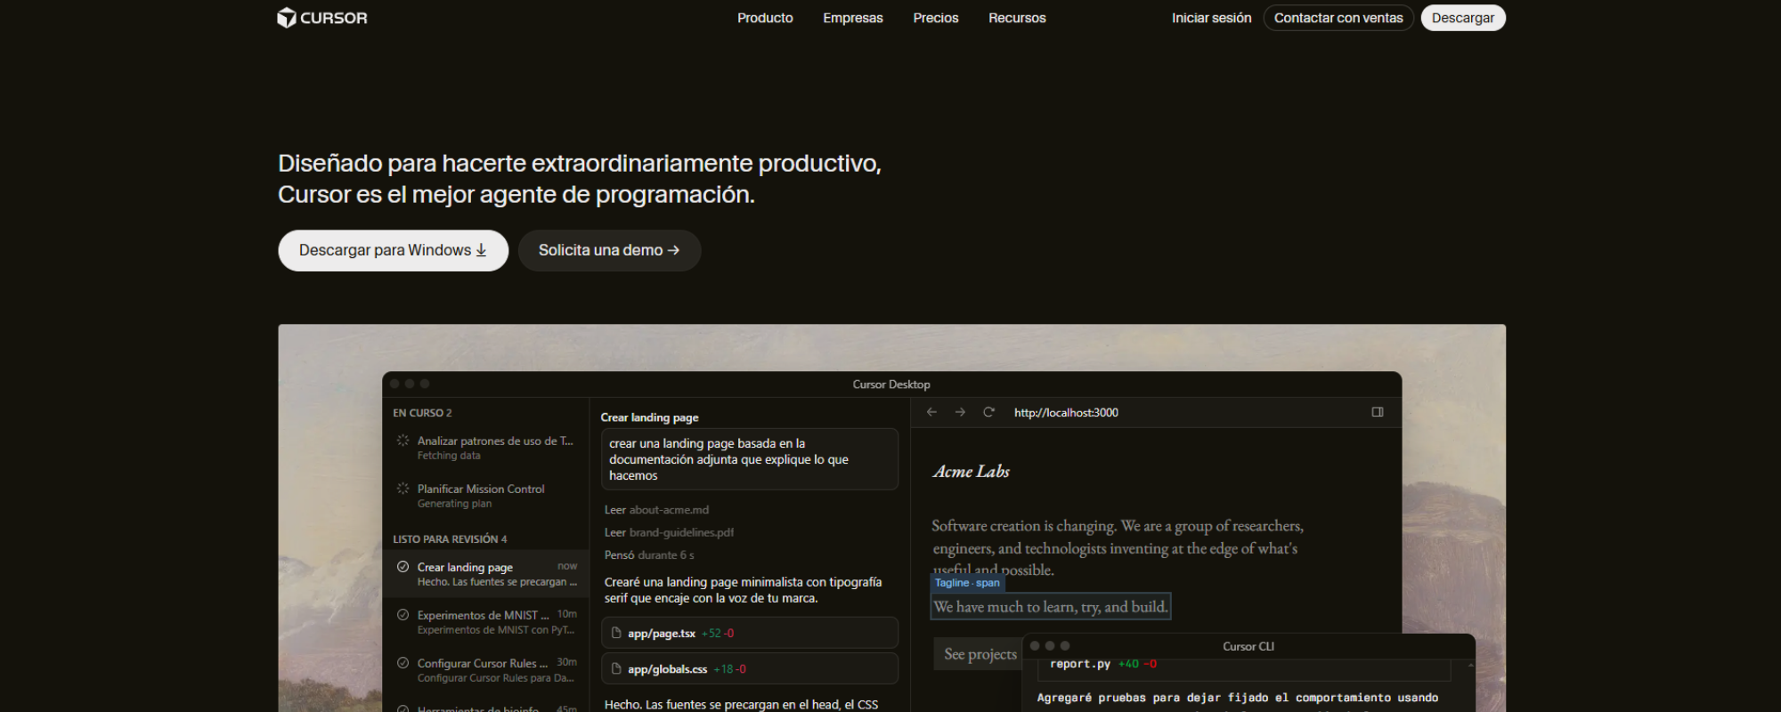The width and height of the screenshot is (1781, 712).
Task: Click the spinner icon beside Planificar Mission Control
Action: coord(403,489)
